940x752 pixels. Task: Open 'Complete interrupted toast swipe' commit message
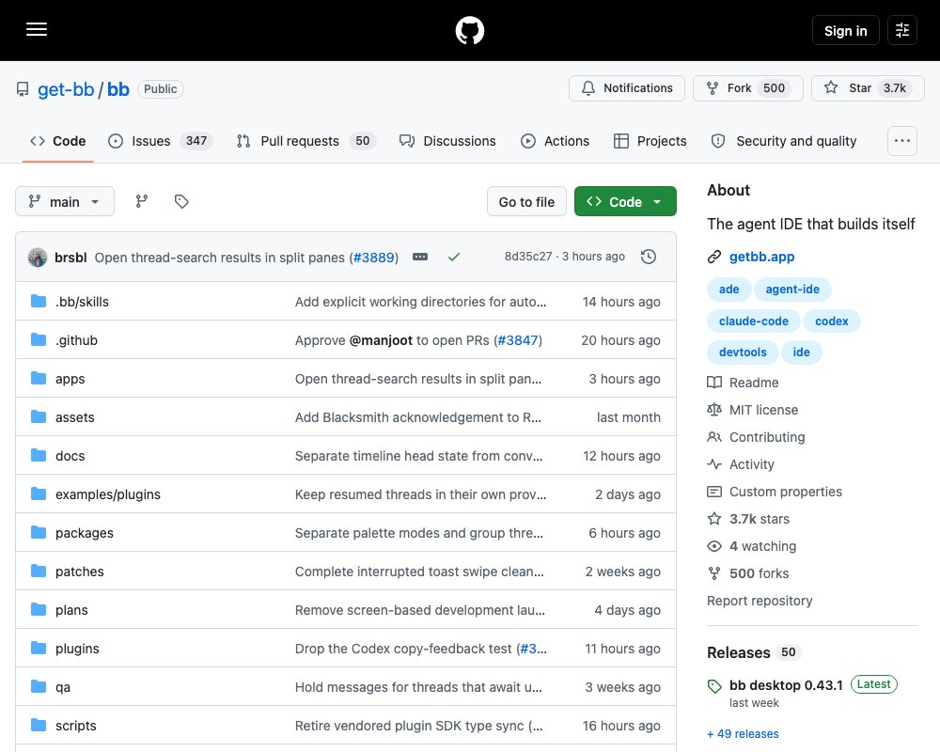pos(419,572)
